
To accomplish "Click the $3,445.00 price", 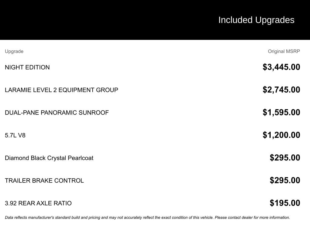I will [x=281, y=67].
